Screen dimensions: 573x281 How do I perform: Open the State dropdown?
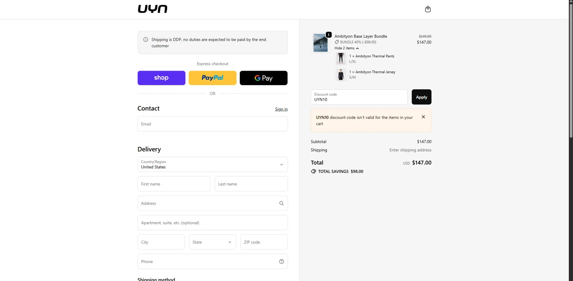tap(212, 242)
